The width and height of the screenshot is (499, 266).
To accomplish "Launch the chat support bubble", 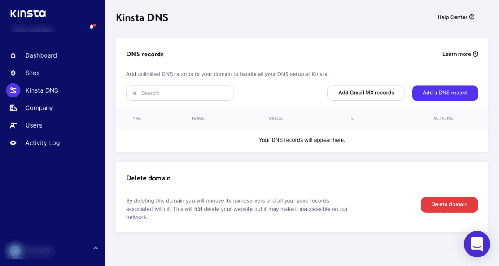I will pyautogui.click(x=477, y=244).
